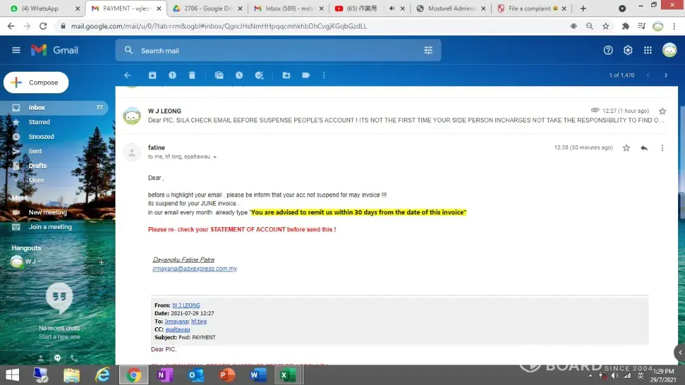Screen dimensions: 685x385
Task: Delete the conversation with trash icon
Action: (192, 75)
